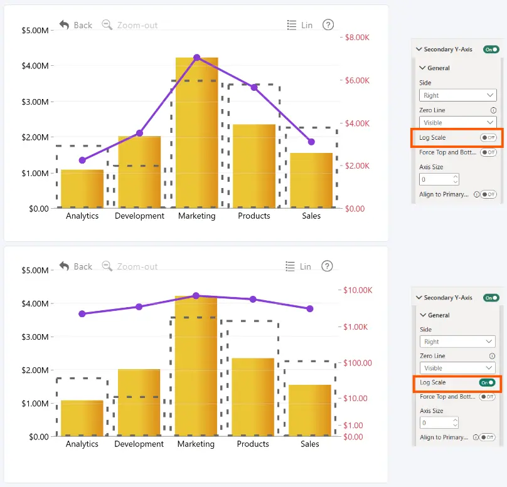
Task: Enable the Log Scale toggle currently off
Action: point(488,137)
